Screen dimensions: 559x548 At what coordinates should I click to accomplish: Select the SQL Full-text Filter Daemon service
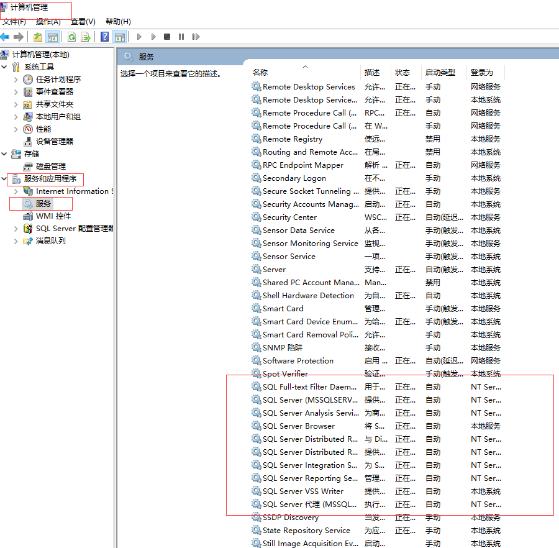tap(376, 387)
